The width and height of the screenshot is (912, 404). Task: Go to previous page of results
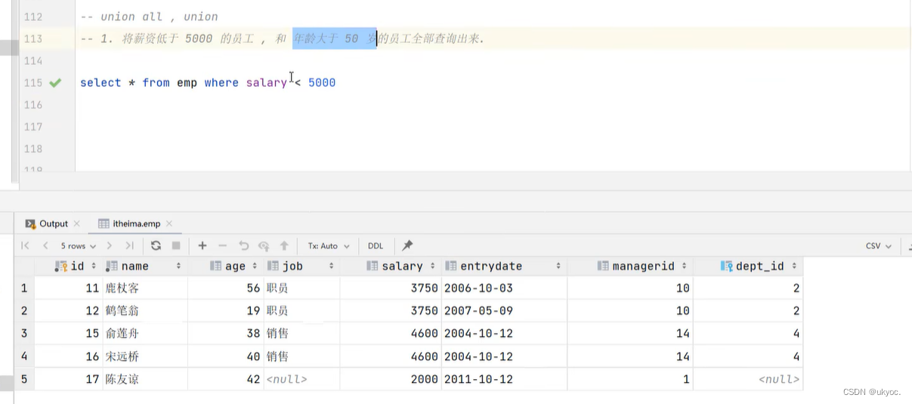pos(45,245)
